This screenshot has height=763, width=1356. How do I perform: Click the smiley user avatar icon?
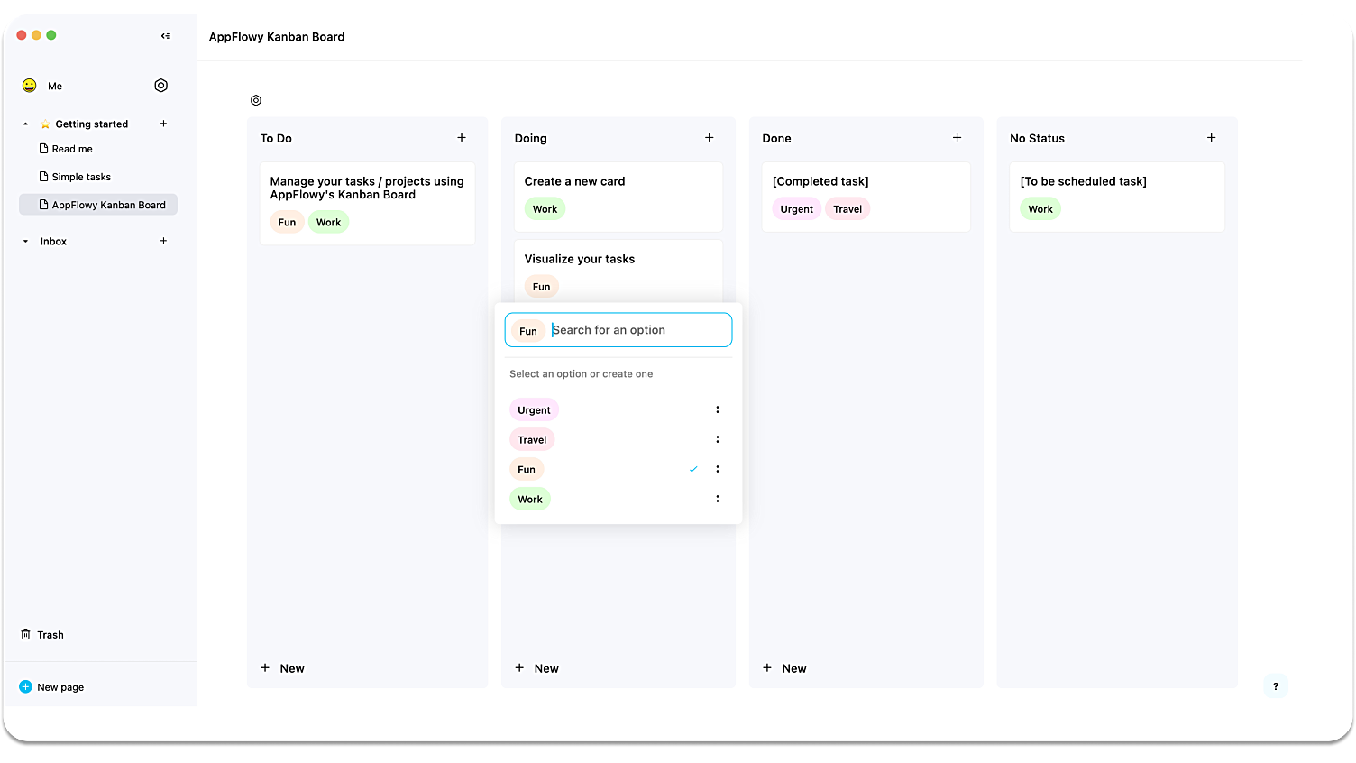click(30, 86)
